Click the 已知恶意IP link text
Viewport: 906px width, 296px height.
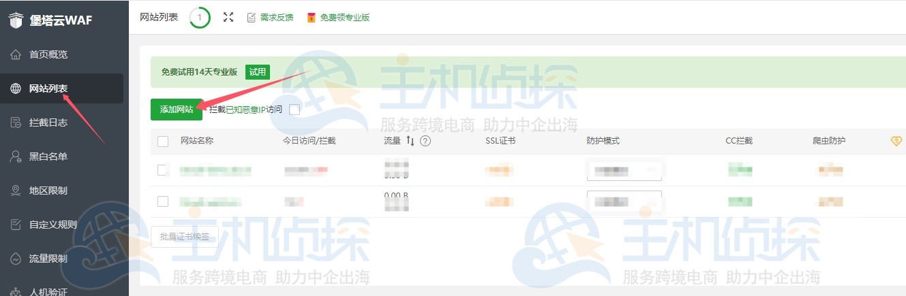pos(246,109)
